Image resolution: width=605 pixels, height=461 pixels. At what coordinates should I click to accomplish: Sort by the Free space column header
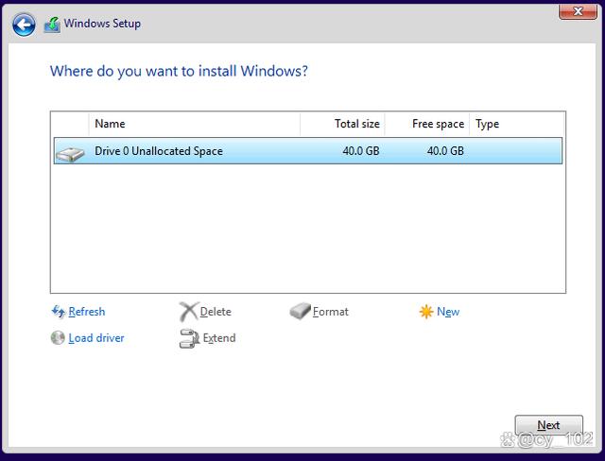click(427, 124)
